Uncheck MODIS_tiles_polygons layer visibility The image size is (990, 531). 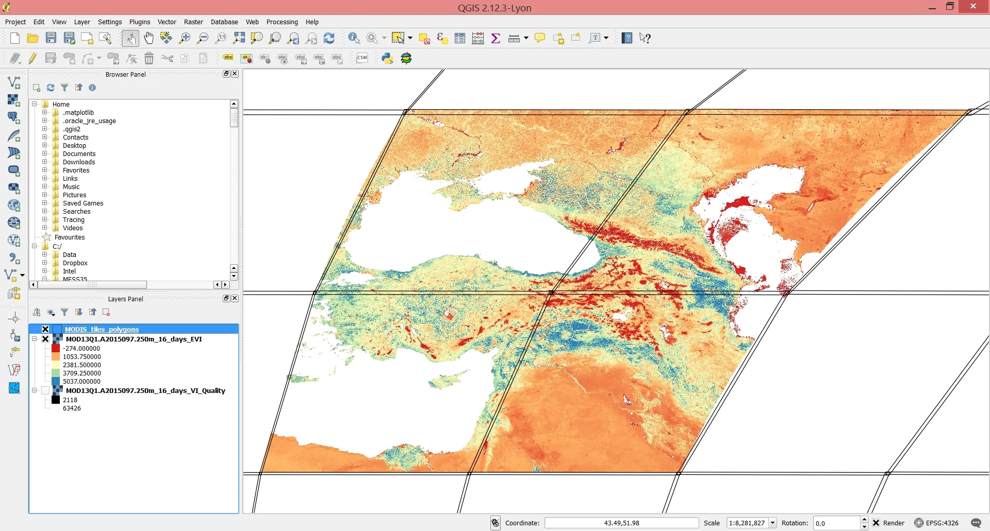pos(45,329)
